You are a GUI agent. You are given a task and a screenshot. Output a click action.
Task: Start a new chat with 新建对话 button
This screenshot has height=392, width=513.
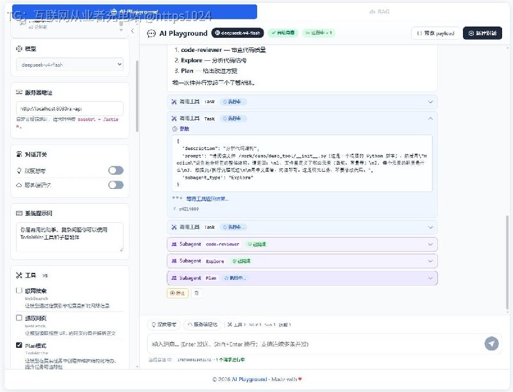[x=482, y=33]
